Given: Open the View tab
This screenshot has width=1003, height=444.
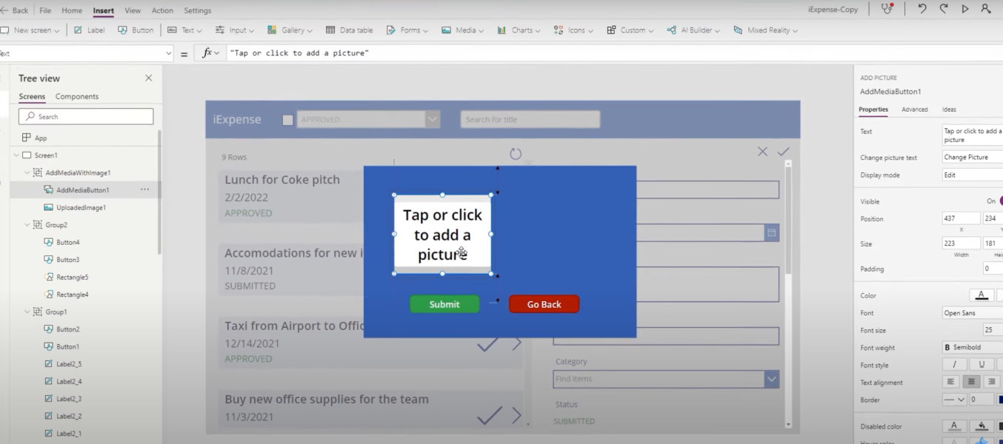Looking at the screenshot, I should coord(133,10).
